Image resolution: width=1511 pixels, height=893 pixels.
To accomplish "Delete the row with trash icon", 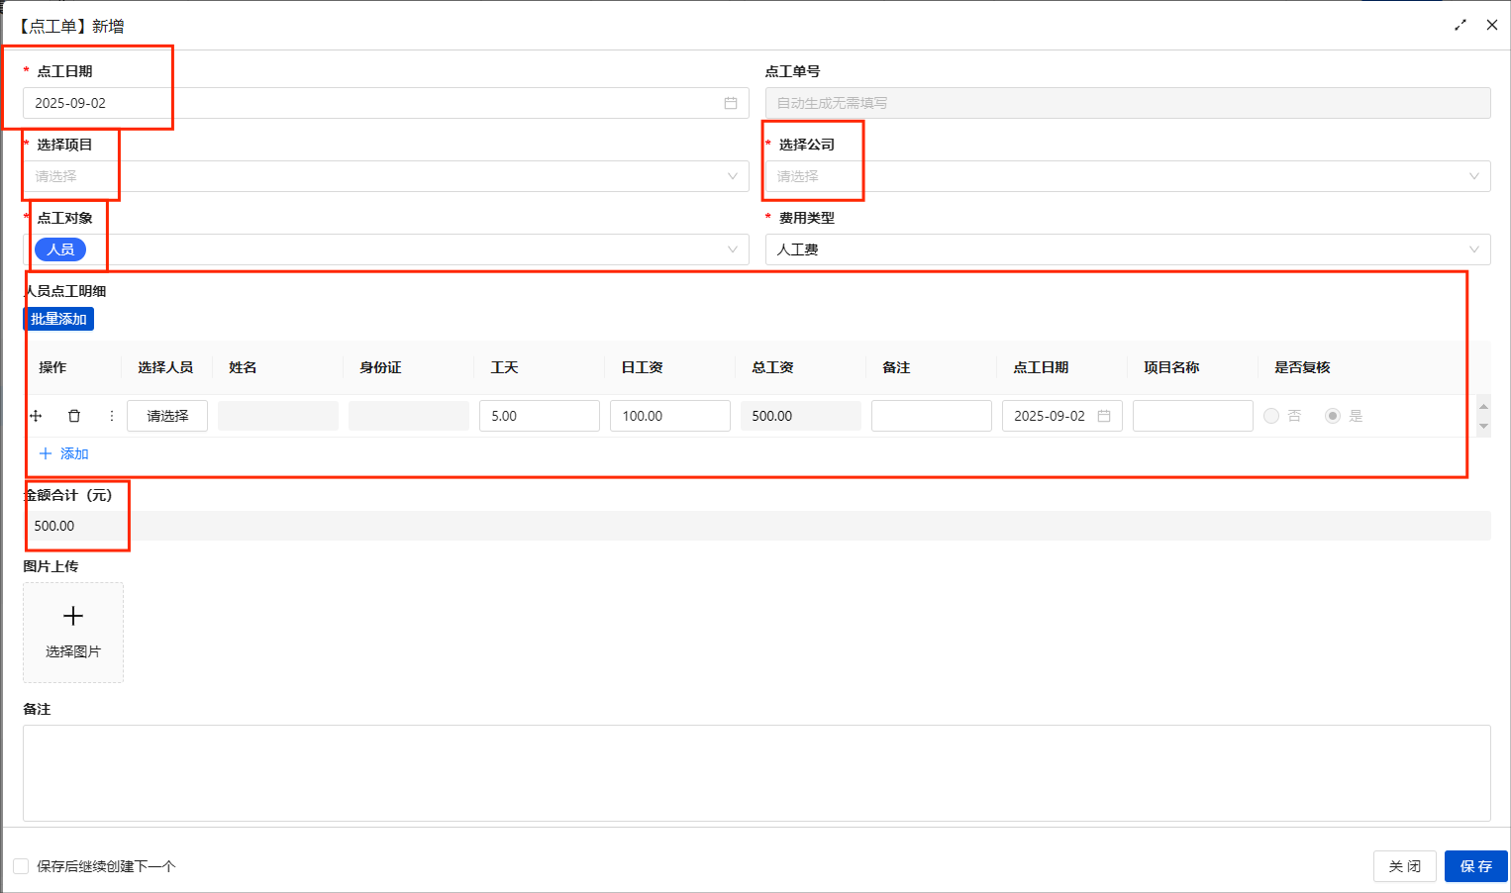I will tap(74, 416).
